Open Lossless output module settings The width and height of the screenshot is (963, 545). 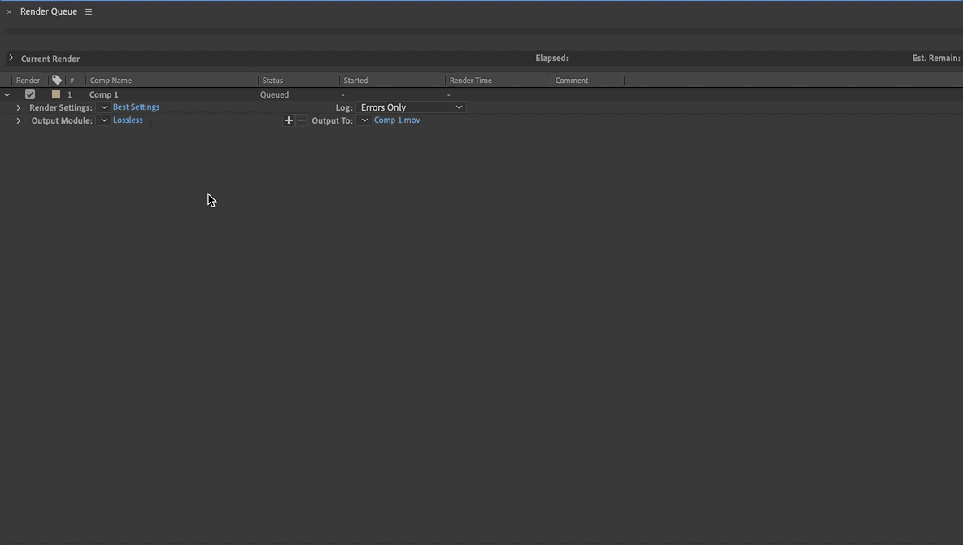[128, 120]
